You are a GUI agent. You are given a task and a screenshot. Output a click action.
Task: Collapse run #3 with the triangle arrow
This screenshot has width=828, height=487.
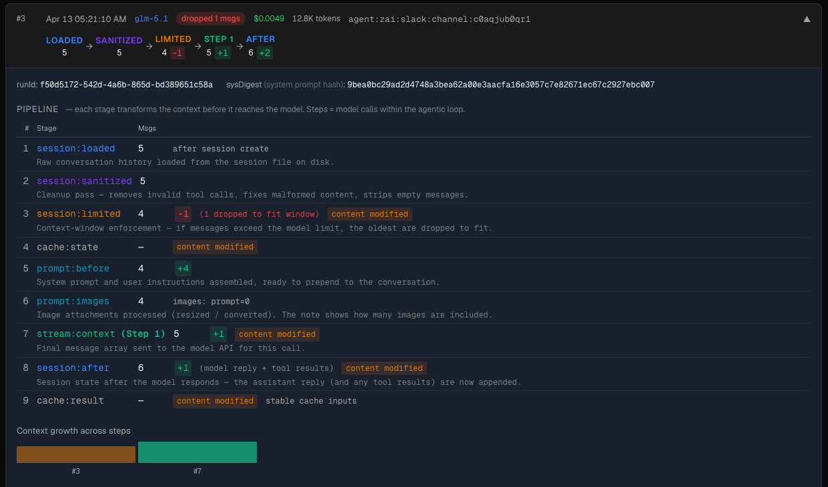(x=807, y=19)
